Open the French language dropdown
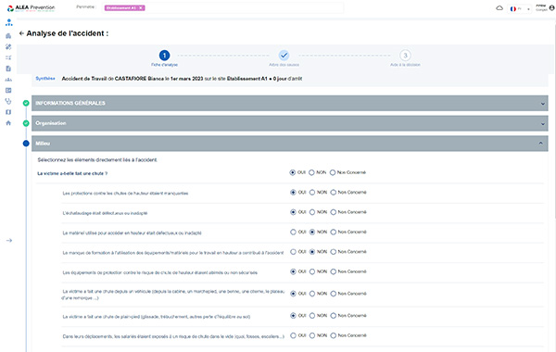Screen dimensions: 556x352 (520, 9)
